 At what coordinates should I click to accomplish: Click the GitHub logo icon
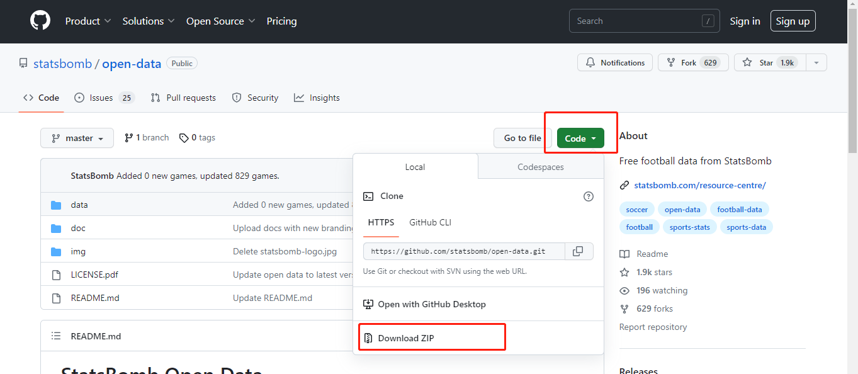tap(40, 21)
